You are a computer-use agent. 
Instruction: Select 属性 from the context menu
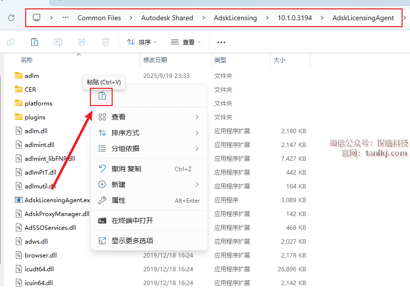pyautogui.click(x=119, y=201)
